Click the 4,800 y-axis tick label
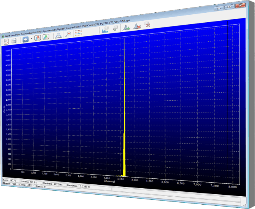 coord(8,51)
